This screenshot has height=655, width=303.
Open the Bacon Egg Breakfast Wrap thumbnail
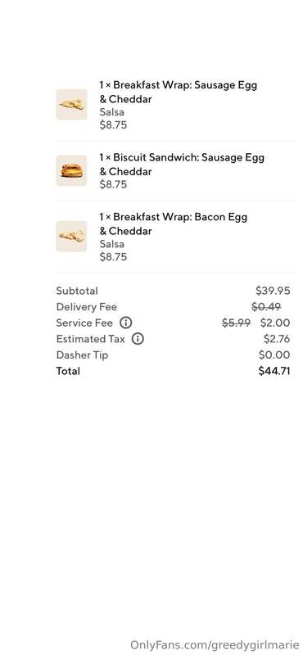coord(71,237)
